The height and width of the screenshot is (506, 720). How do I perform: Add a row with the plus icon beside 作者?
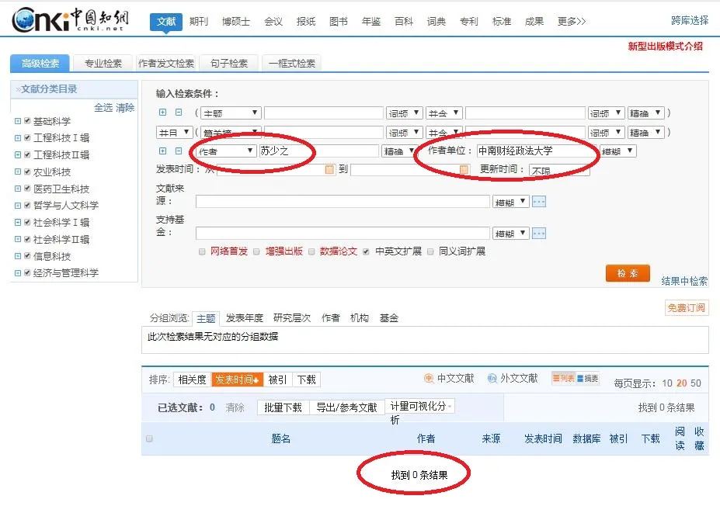[x=163, y=151]
